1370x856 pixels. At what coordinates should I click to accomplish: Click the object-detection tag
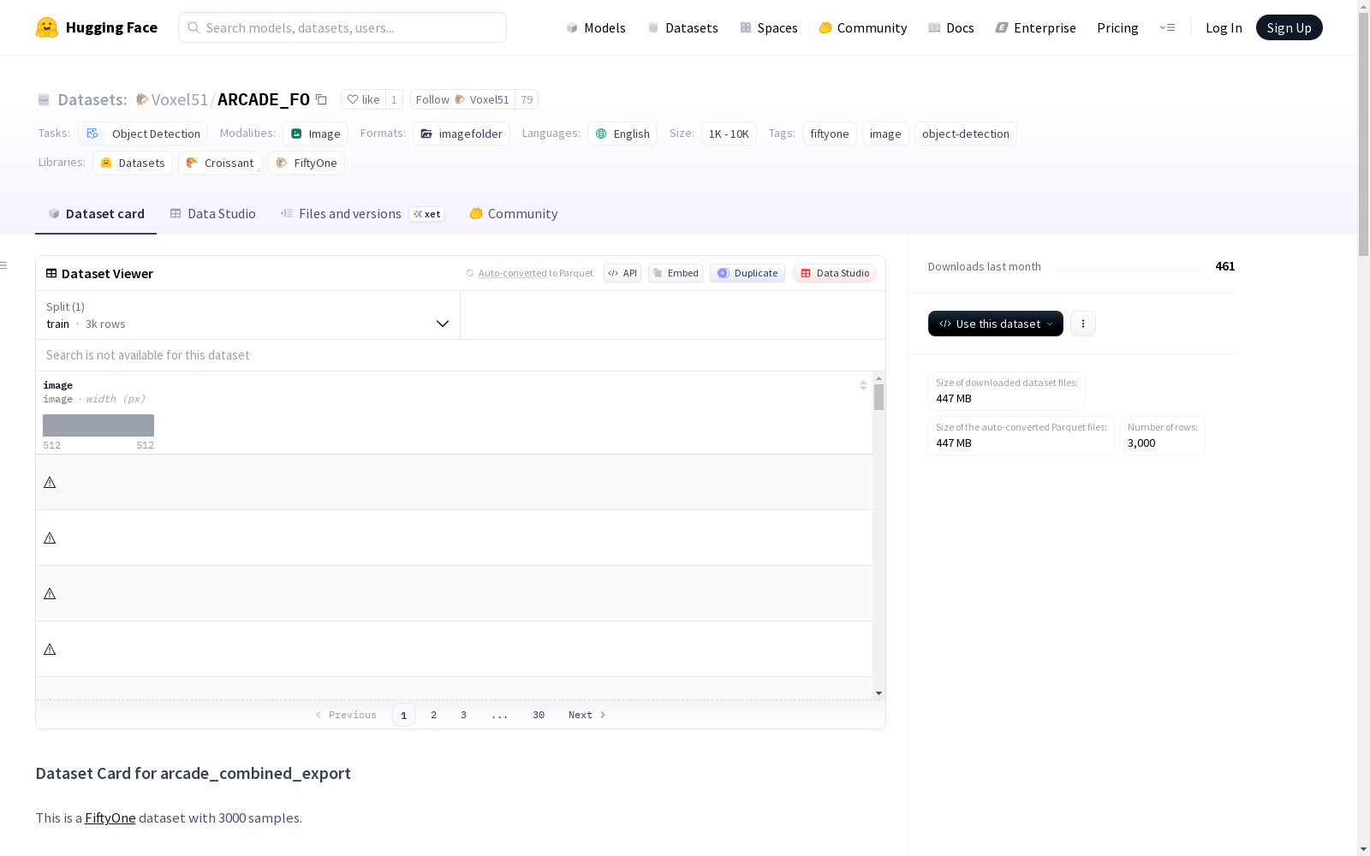(966, 134)
